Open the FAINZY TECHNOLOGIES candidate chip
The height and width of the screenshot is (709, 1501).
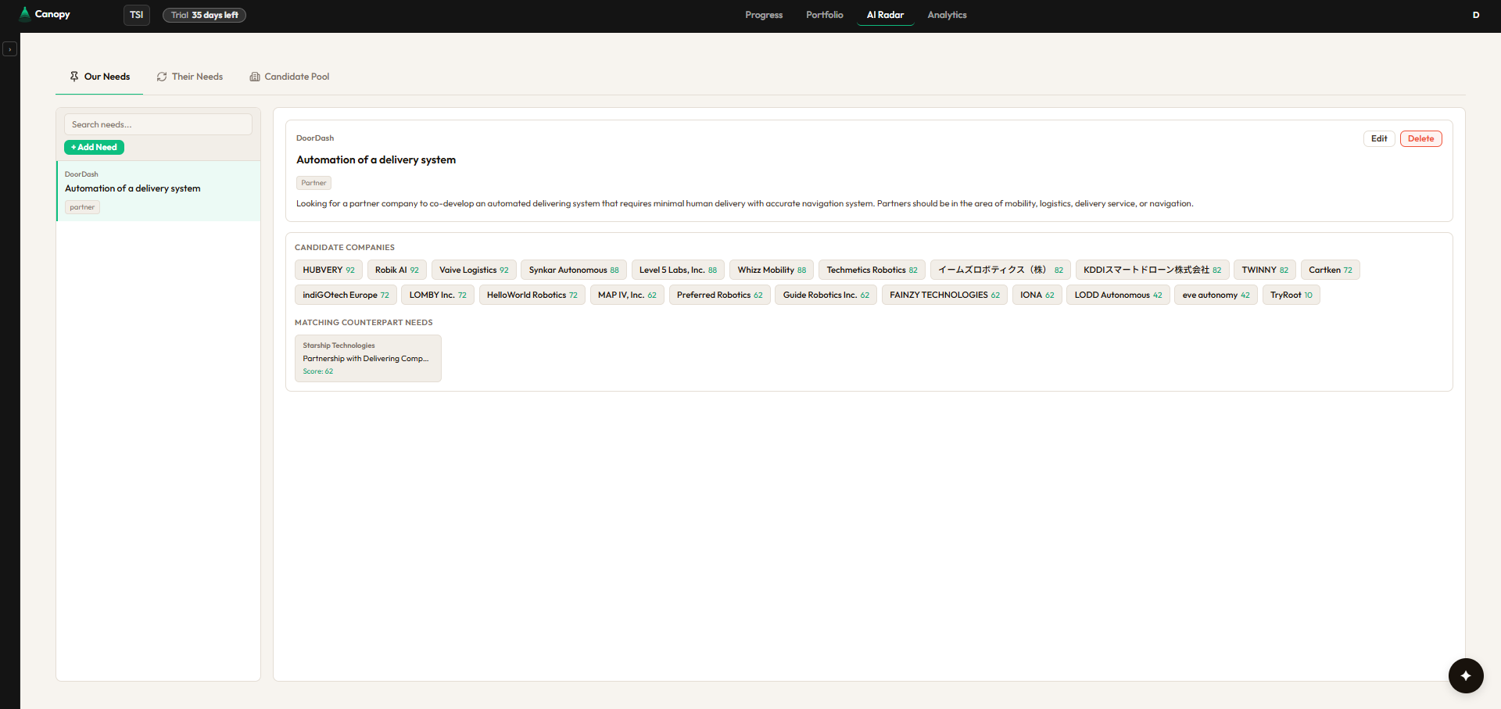(x=944, y=295)
